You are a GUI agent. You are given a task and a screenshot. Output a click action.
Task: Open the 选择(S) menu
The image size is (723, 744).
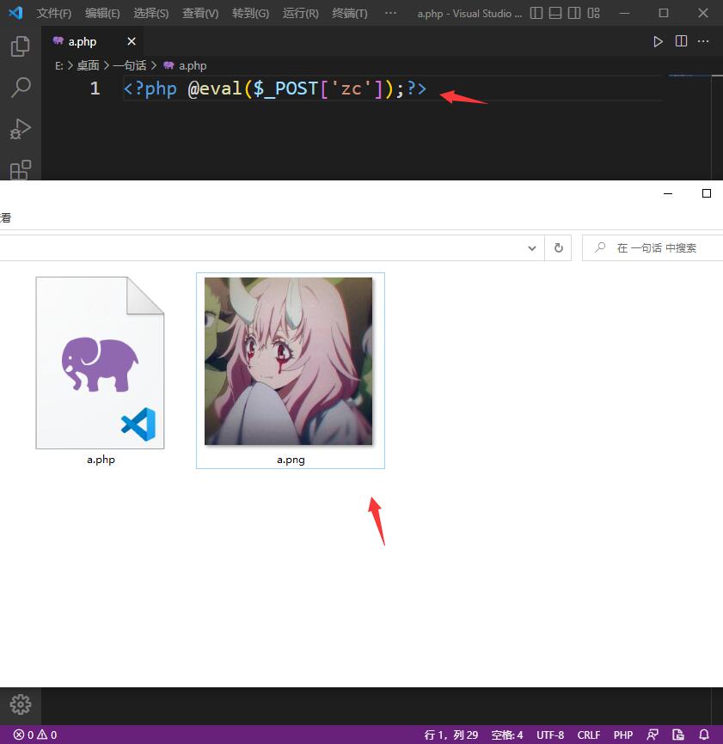coord(150,13)
